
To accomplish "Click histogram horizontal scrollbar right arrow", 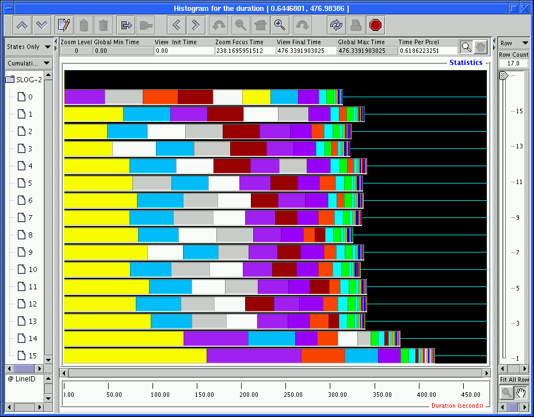I will (x=487, y=373).
